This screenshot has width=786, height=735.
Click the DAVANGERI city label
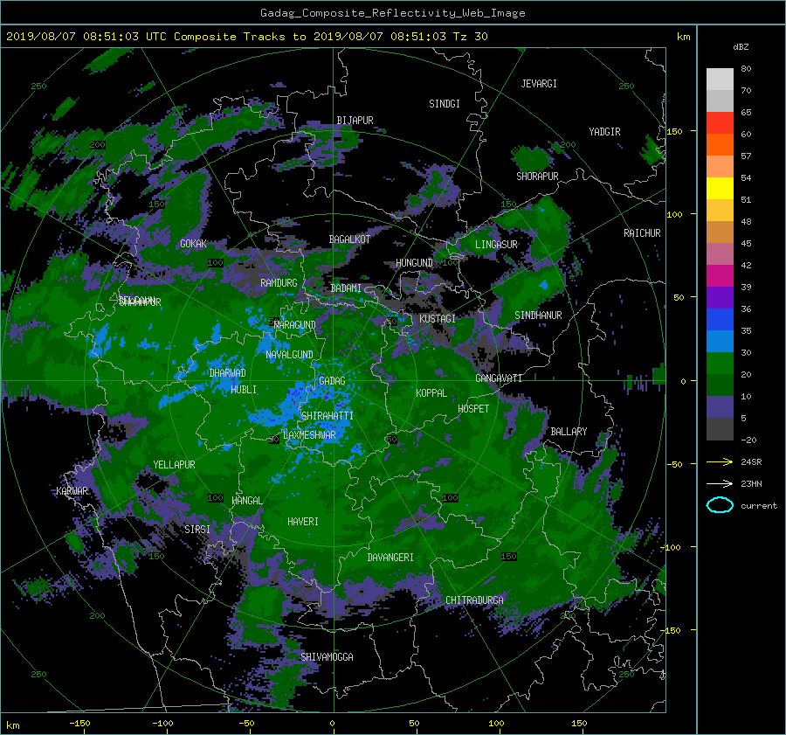[390, 558]
